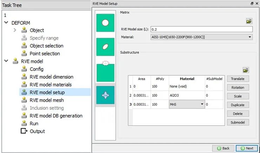Viewport: 260px width, 153px height.
Task: Select the circular void shape thumbnail
Action: tap(105, 23)
